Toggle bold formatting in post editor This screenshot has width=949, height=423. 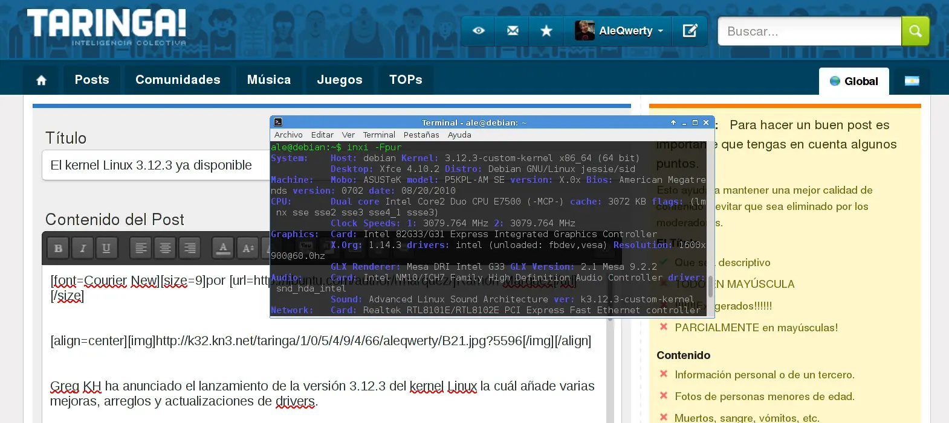[x=58, y=248]
